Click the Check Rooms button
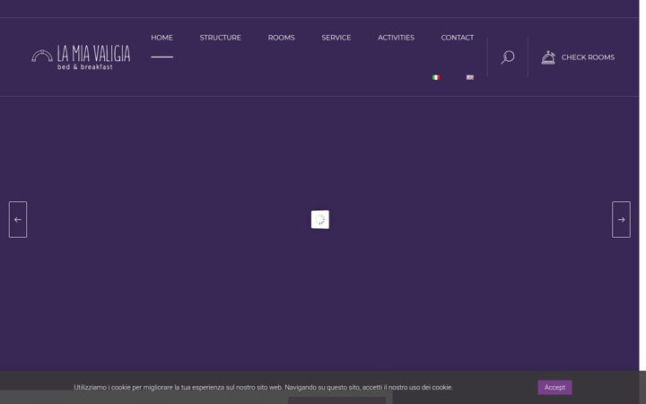 tap(578, 57)
